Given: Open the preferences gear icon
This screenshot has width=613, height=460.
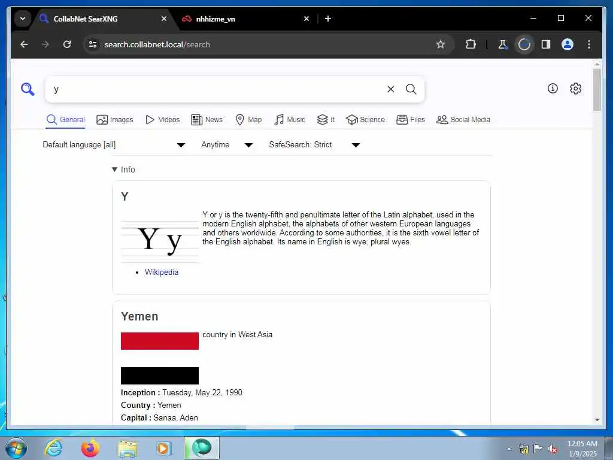Looking at the screenshot, I should click(575, 89).
